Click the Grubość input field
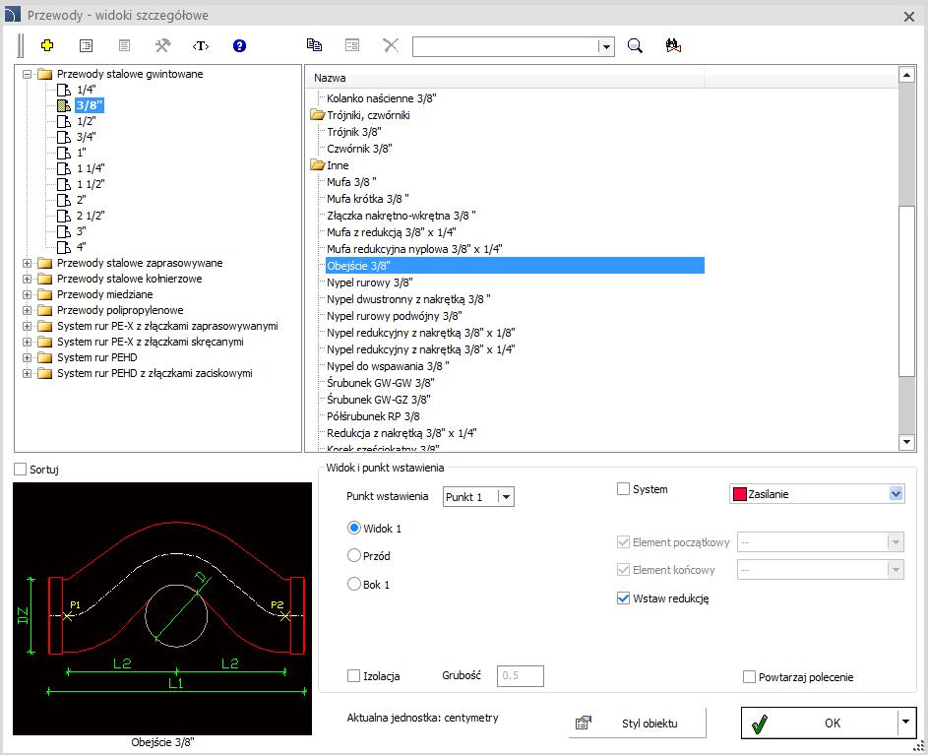 point(520,675)
